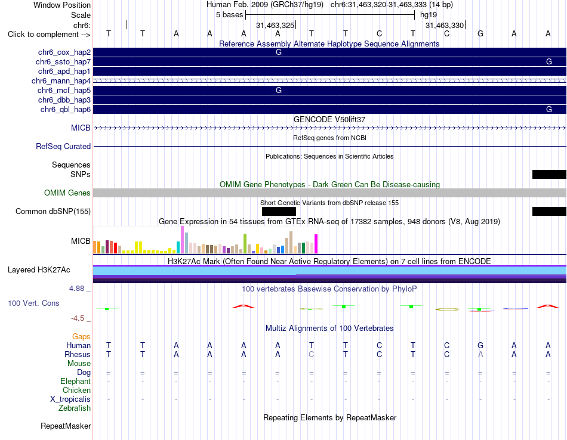The image size is (567, 440).
Task: Click 'Click to complement -->' label
Action: coord(49,35)
